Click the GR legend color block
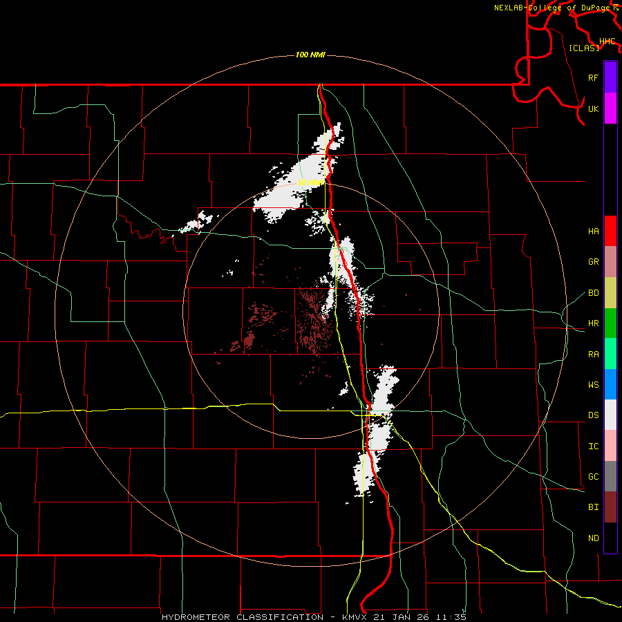The height and width of the screenshot is (622, 622). pos(610,261)
